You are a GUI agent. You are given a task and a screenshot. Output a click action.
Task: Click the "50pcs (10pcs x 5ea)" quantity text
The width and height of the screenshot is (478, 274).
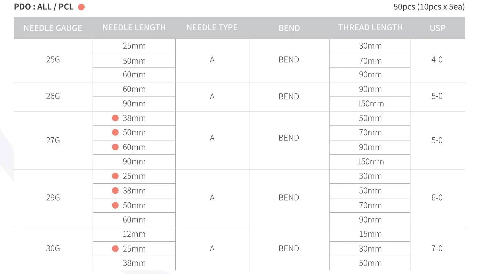coord(429,7)
